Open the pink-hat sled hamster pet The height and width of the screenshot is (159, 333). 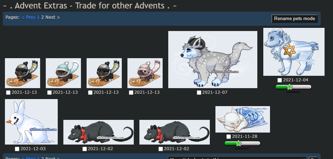pyautogui.click(x=145, y=73)
